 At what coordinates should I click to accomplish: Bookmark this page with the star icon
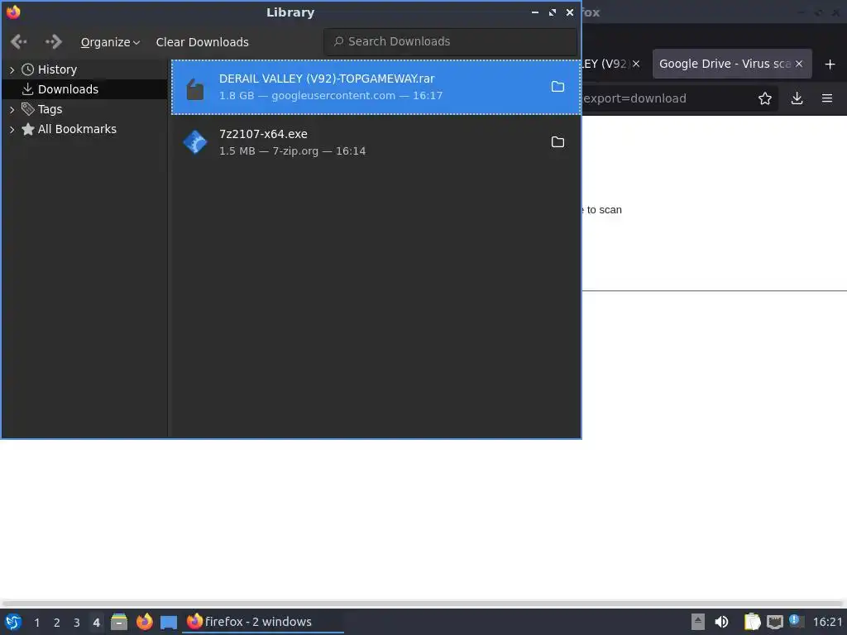click(764, 98)
